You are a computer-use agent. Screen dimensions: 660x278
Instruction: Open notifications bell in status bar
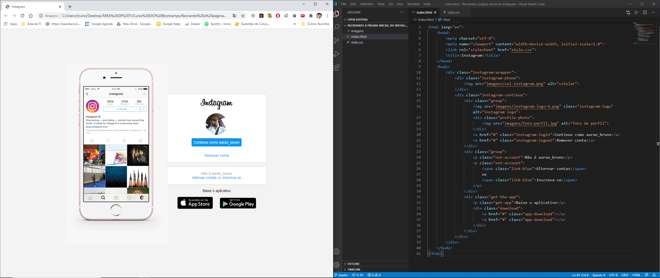655,275
